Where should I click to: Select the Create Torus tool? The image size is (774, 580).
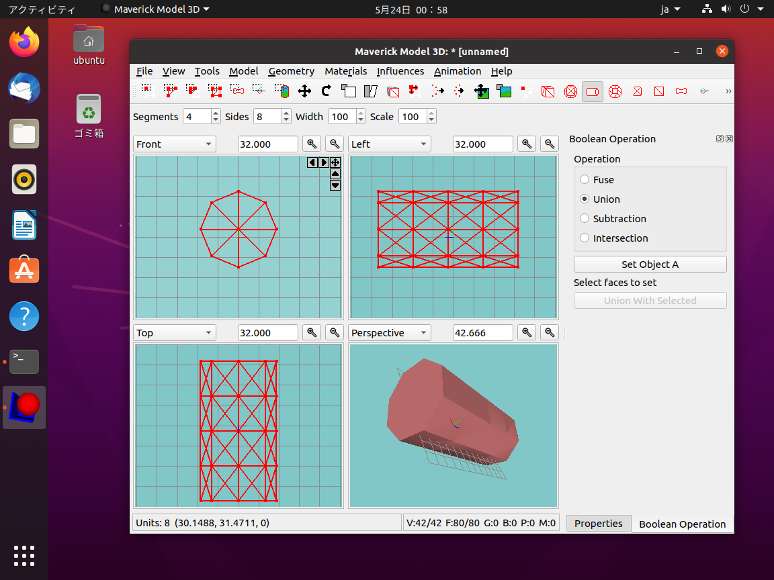tap(615, 91)
